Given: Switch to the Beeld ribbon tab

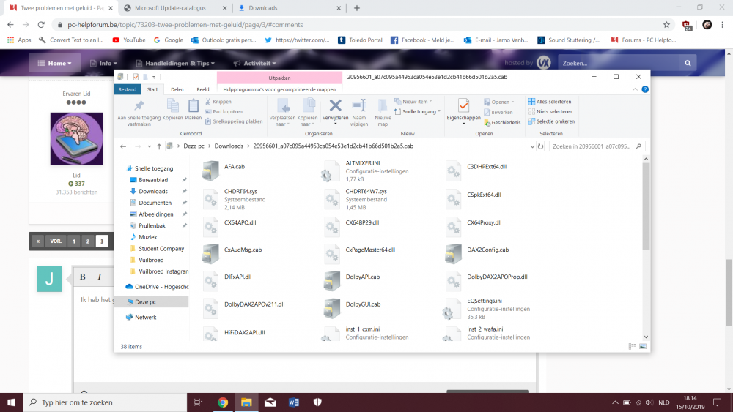Looking at the screenshot, I should tap(202, 89).
